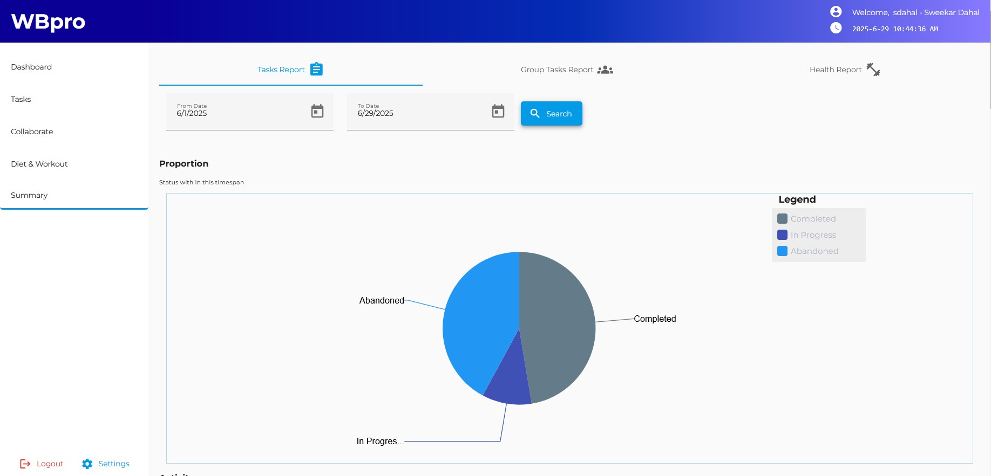Click the clock icon in header
Viewport: 991px width, 476px height.
[x=836, y=28]
